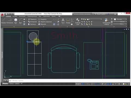Screen dimensions: 131x98
Task: Add a new layout with plus button
Action: [22, 84]
